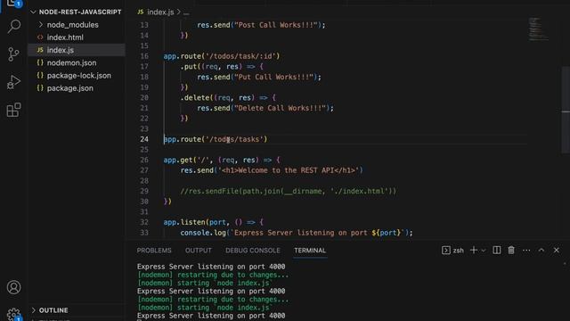Open the Extensions view
The height and width of the screenshot is (321, 570).
(13, 110)
